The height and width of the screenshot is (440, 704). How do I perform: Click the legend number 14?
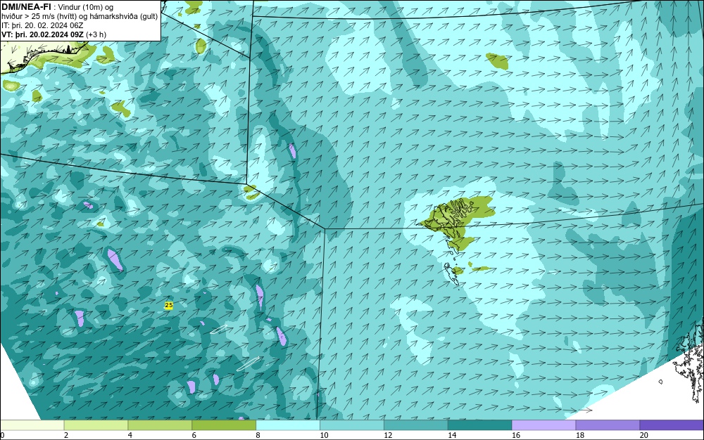point(452,436)
